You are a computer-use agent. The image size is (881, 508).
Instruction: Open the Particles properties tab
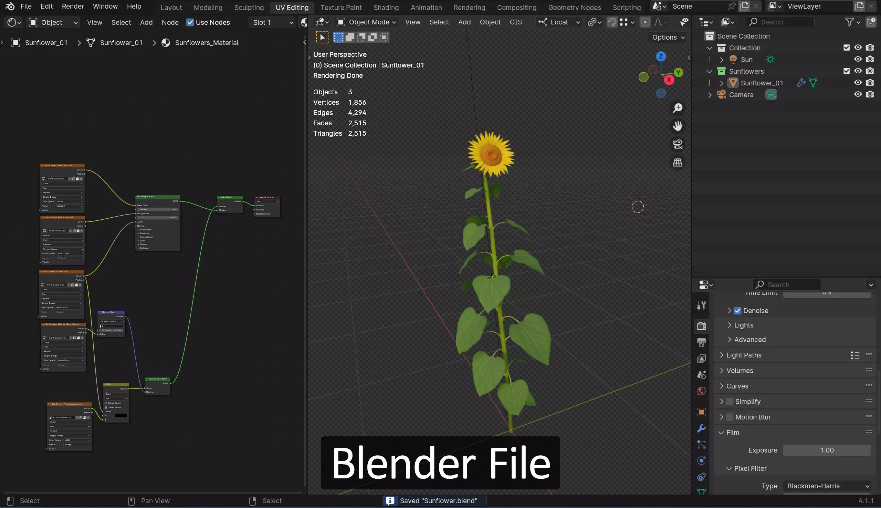[701, 445]
